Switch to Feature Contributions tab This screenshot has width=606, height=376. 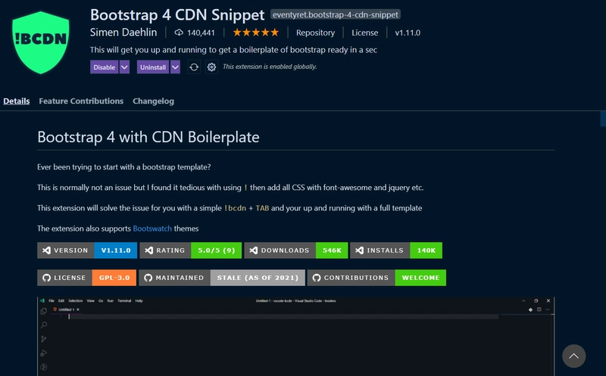pos(81,101)
